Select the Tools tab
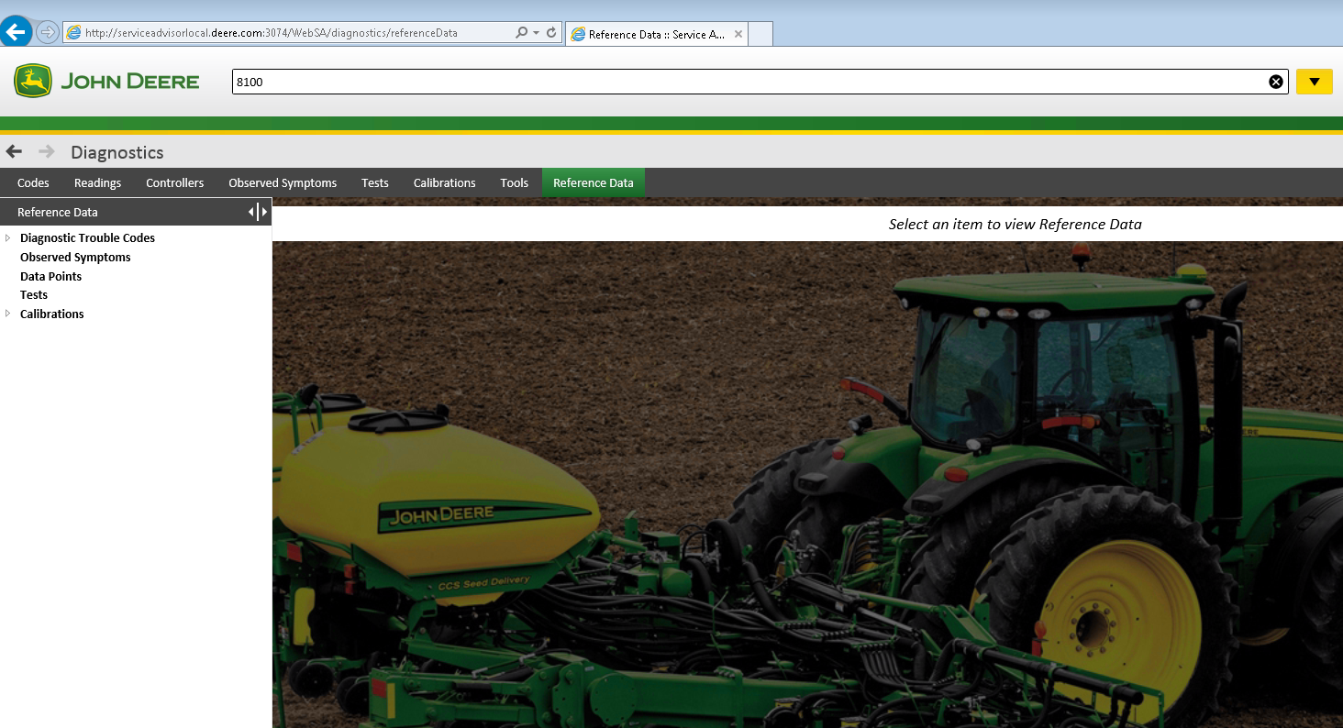Image resolution: width=1343 pixels, height=728 pixels. 514,182
